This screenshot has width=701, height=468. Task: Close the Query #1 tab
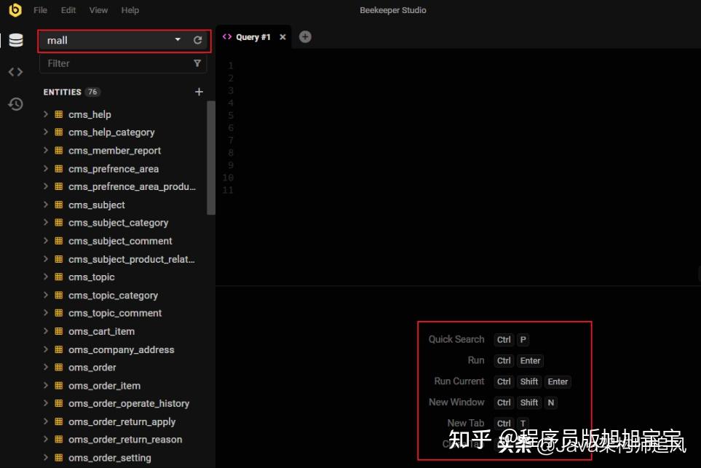coord(282,37)
